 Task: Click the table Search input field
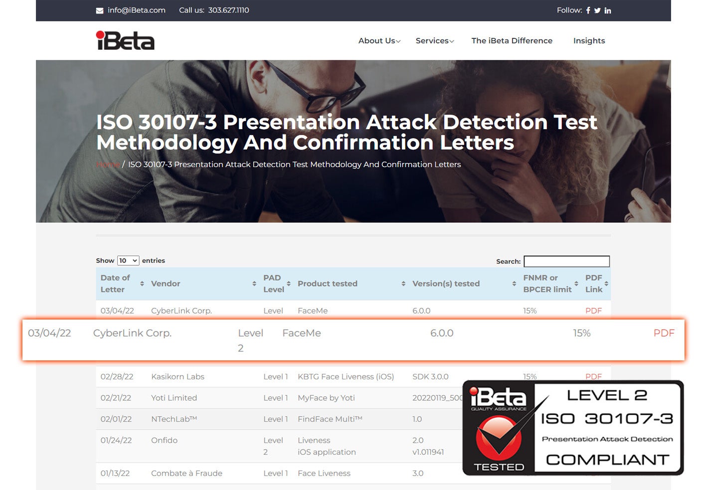[x=566, y=261]
